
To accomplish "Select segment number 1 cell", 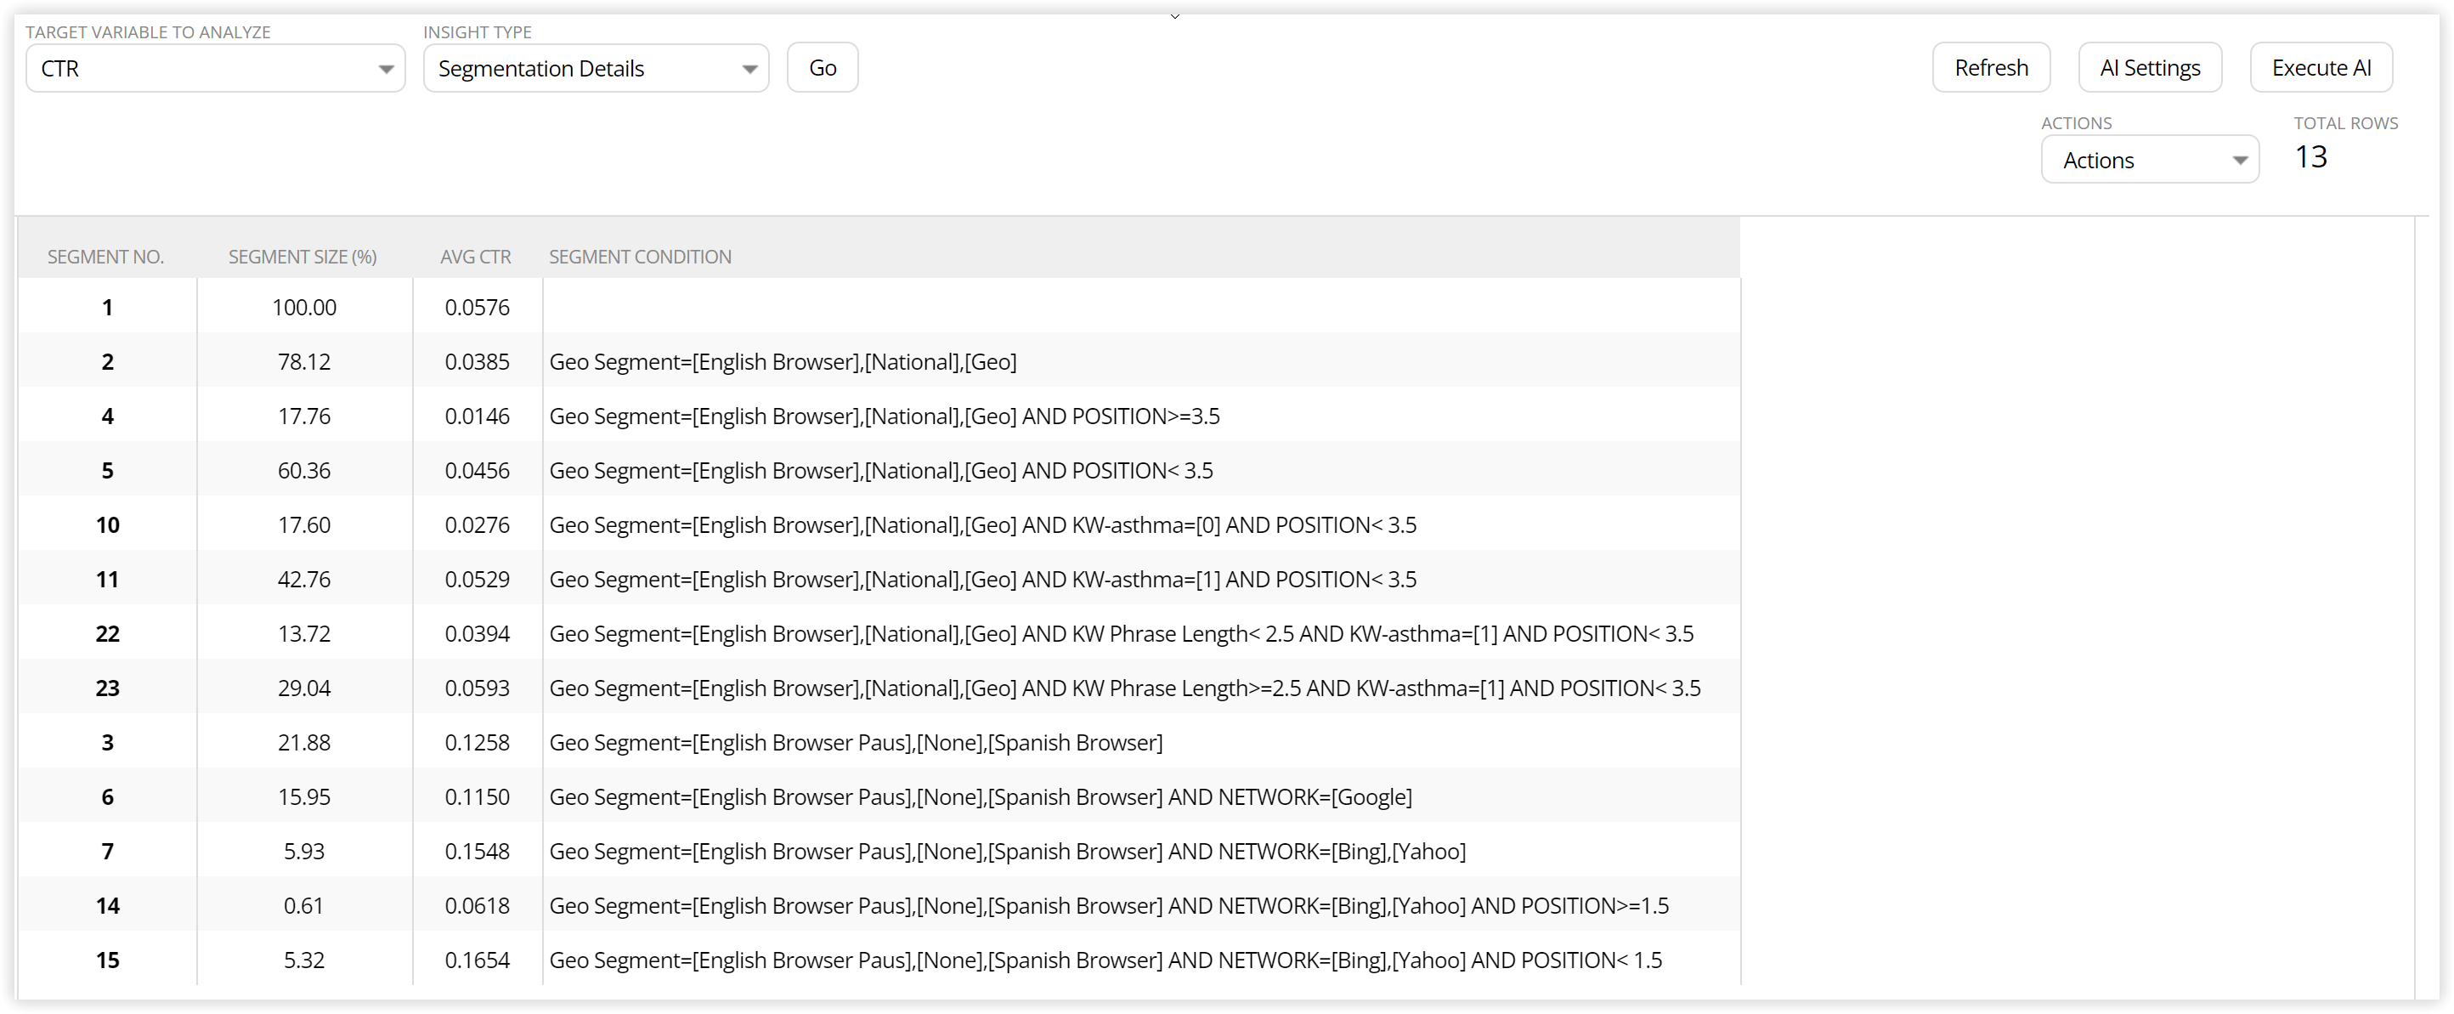I will click(108, 307).
